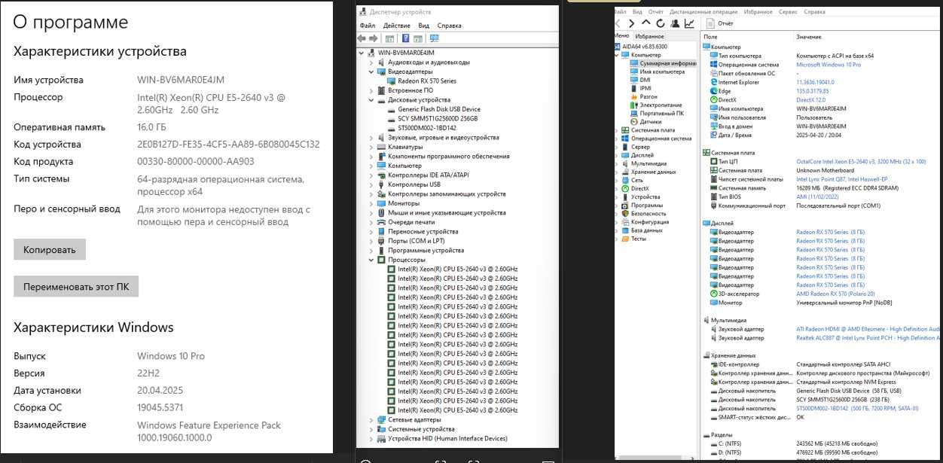Screen dimensions: 943x463
Task: Open the AIDA64 graph chart toolbar icon
Action: point(689,24)
